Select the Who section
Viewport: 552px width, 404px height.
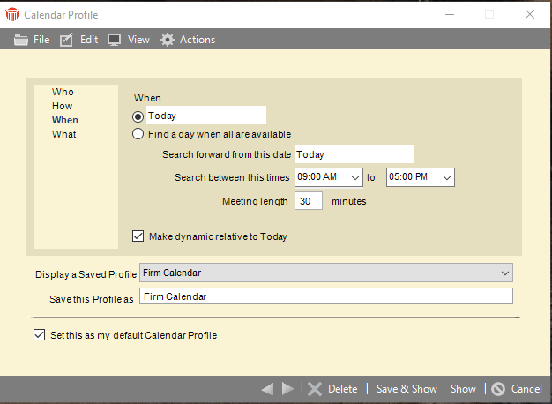click(x=63, y=92)
